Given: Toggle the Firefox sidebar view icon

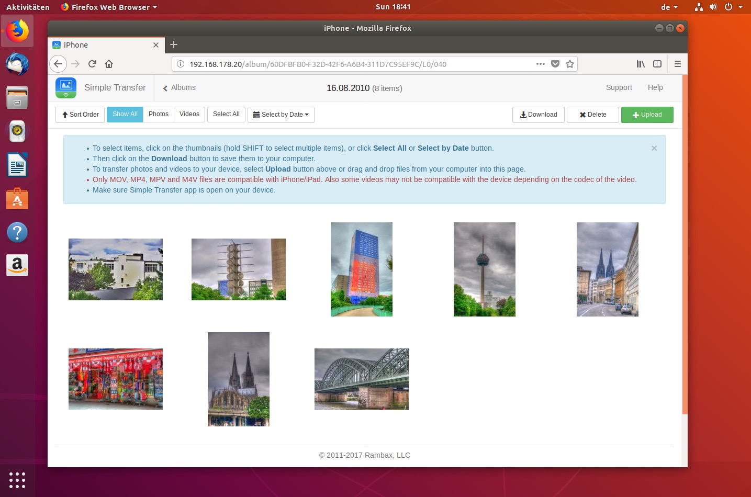Looking at the screenshot, I should click(657, 64).
